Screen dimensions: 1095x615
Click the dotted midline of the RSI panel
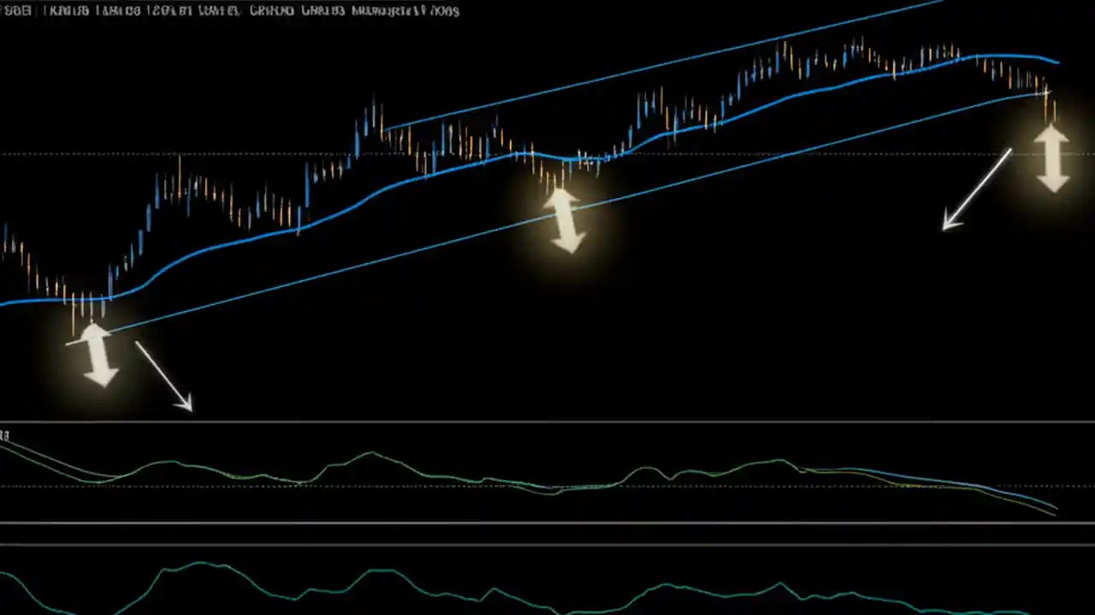click(342, 487)
